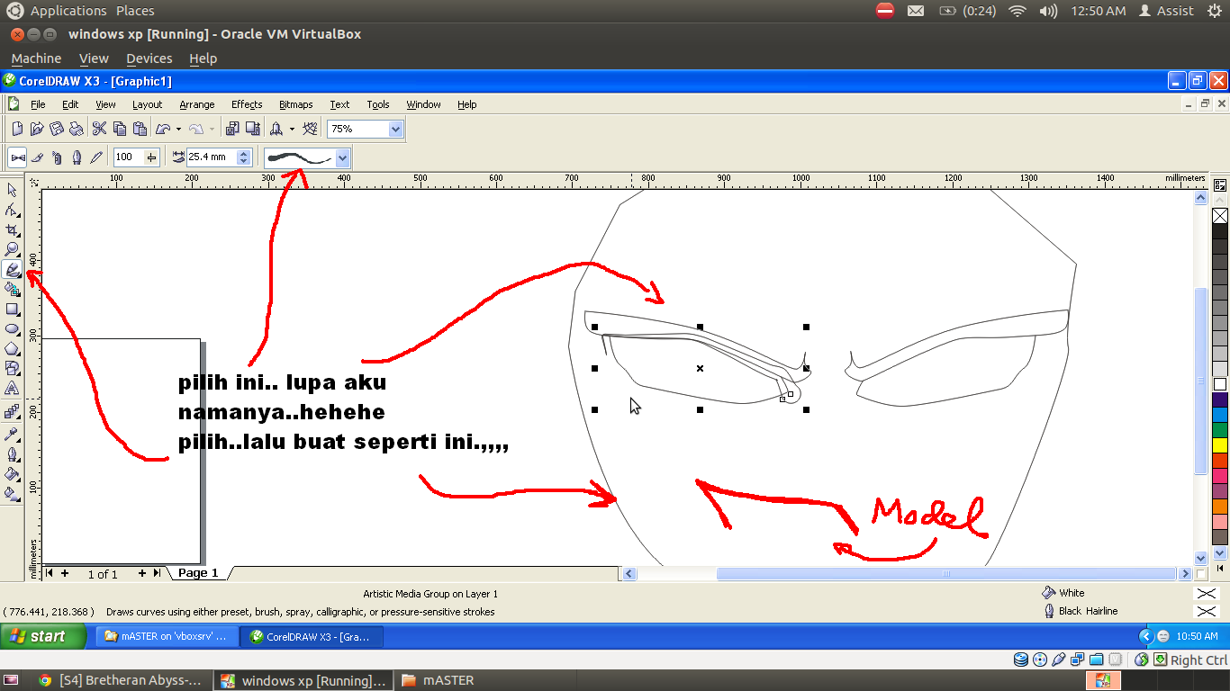Pick the yellow swatch in color palette

tap(1220, 445)
